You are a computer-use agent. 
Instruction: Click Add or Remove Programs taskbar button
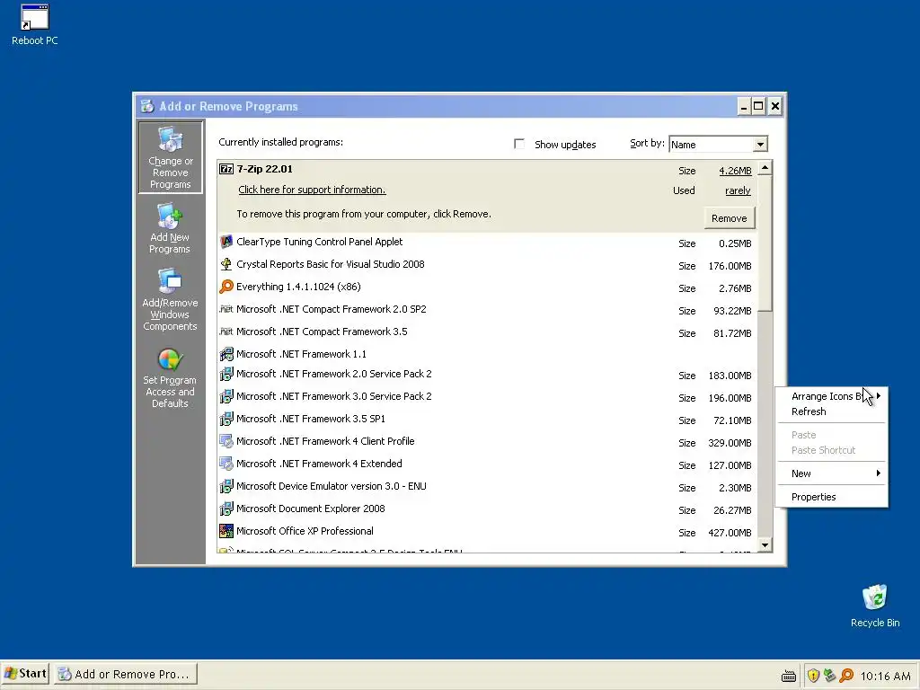coord(126,674)
